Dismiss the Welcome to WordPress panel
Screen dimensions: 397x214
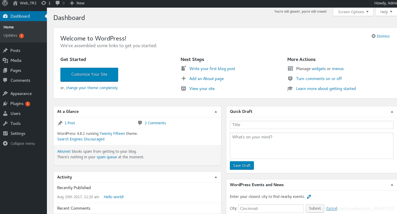click(381, 36)
